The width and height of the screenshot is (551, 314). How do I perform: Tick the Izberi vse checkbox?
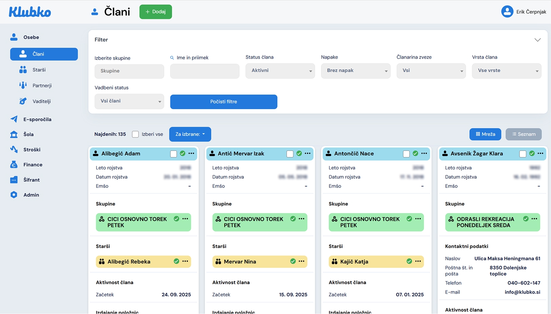(x=135, y=134)
